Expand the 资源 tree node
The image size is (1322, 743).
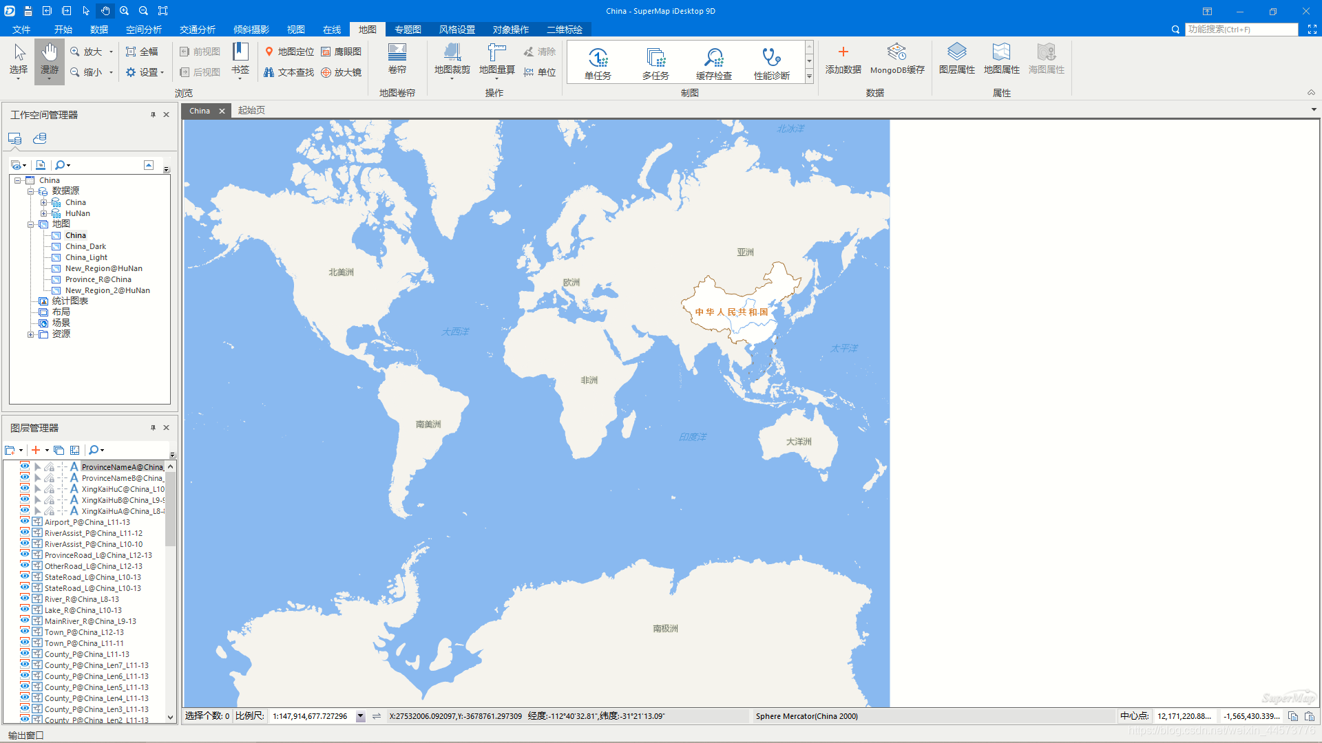pyautogui.click(x=31, y=334)
